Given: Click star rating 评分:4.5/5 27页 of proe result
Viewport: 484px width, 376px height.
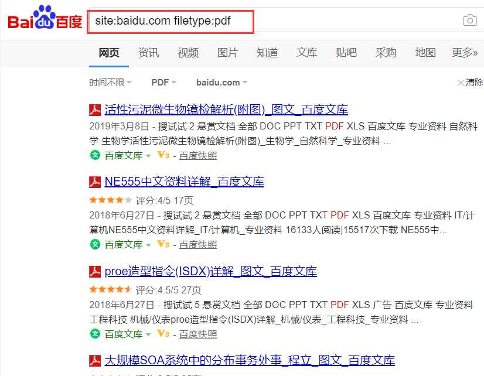Looking at the screenshot, I should [145, 290].
